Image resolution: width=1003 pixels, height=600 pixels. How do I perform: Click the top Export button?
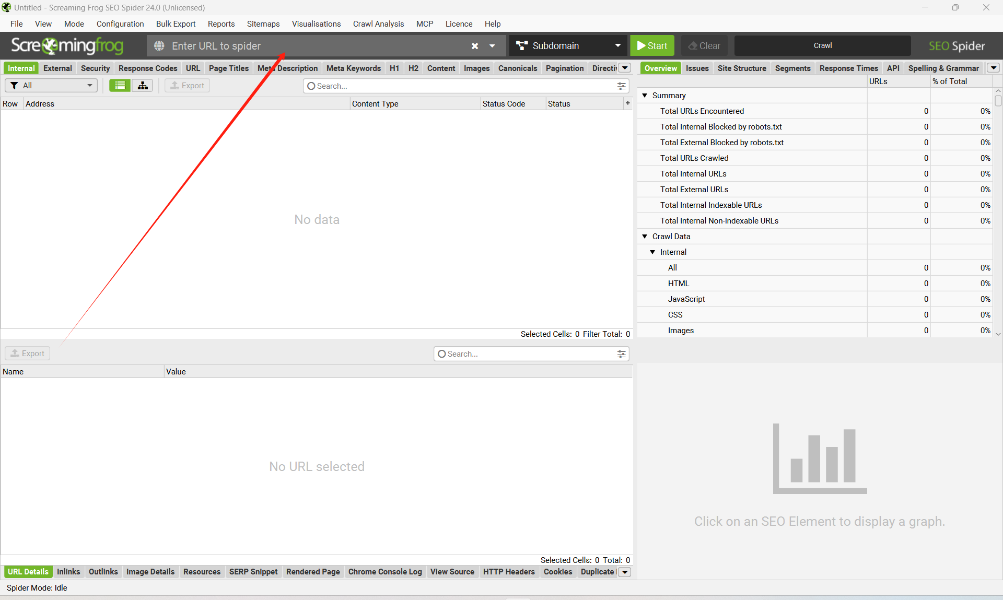pos(187,86)
